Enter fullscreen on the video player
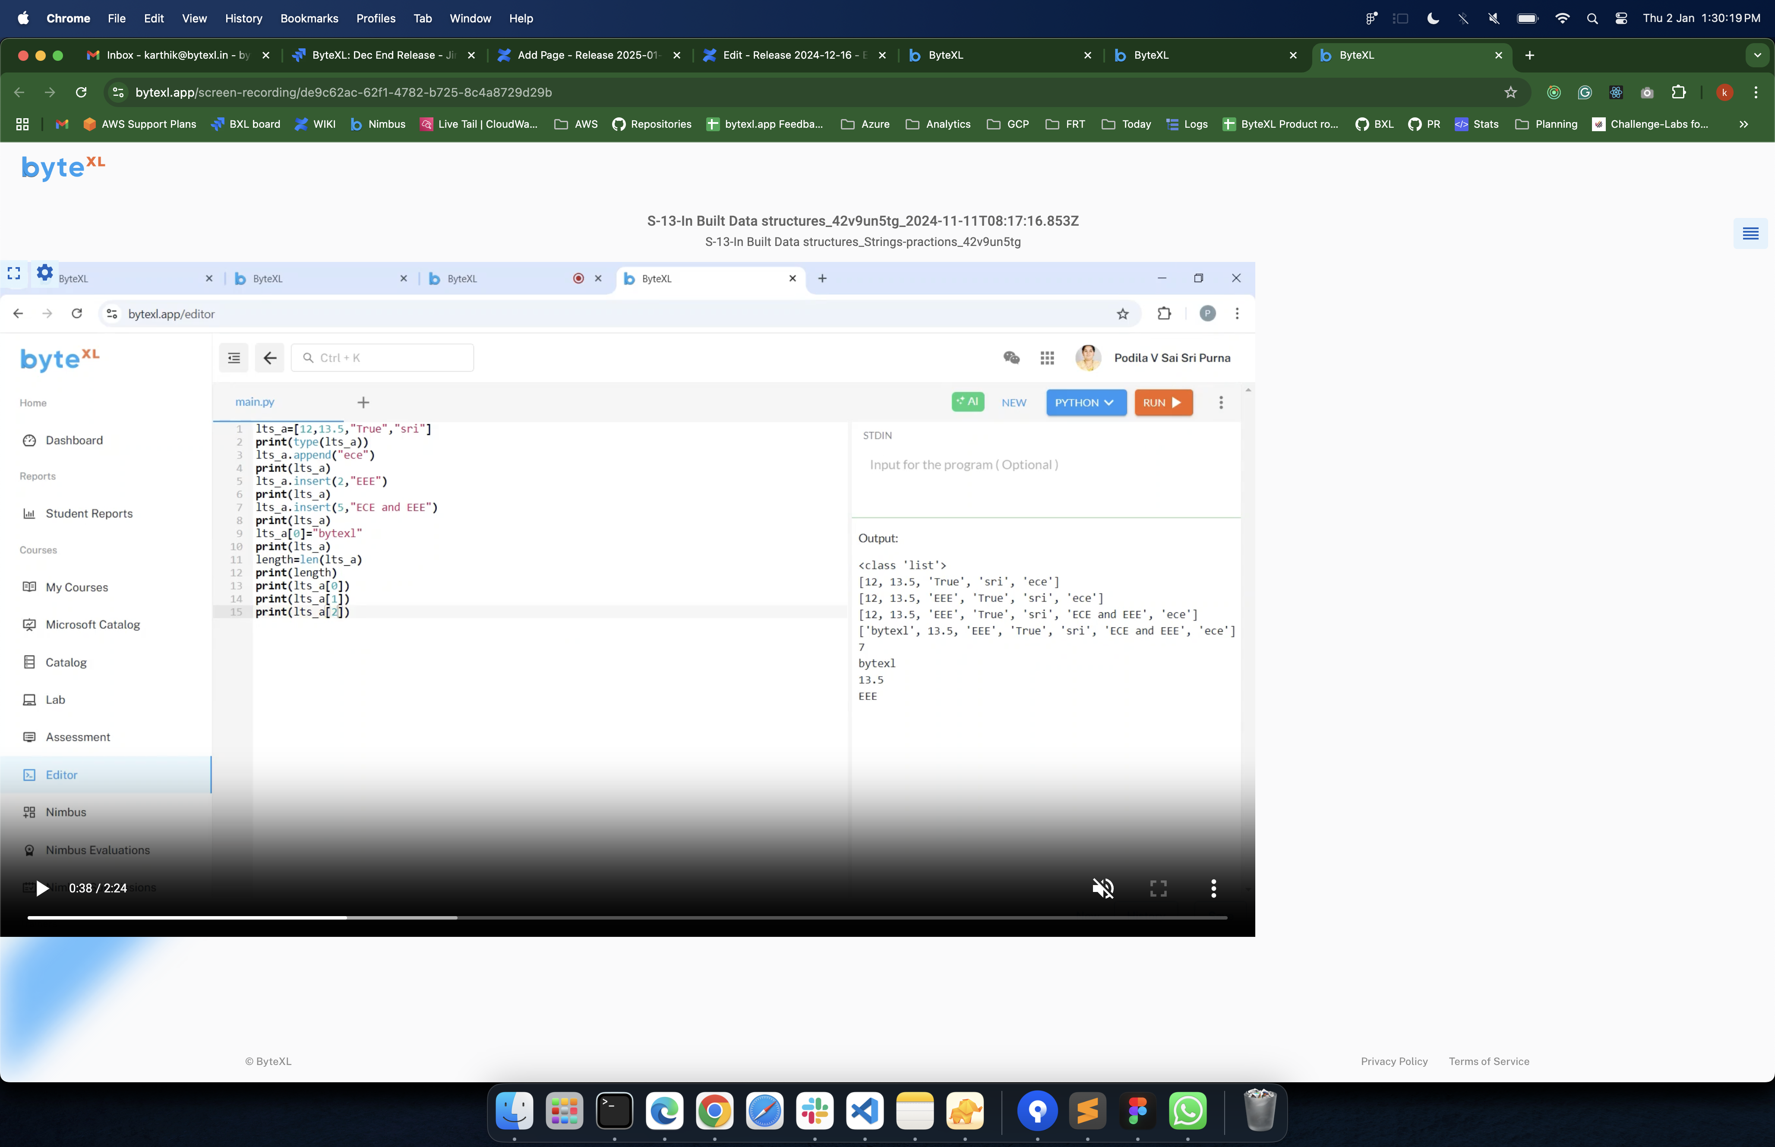1775x1147 pixels. coord(1158,888)
